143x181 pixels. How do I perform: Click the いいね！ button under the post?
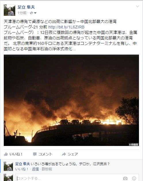13,154
